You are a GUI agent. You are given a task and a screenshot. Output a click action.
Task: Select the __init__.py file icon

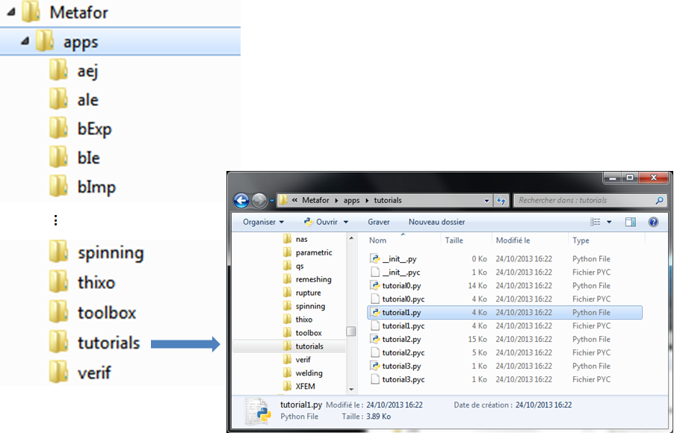tap(375, 259)
